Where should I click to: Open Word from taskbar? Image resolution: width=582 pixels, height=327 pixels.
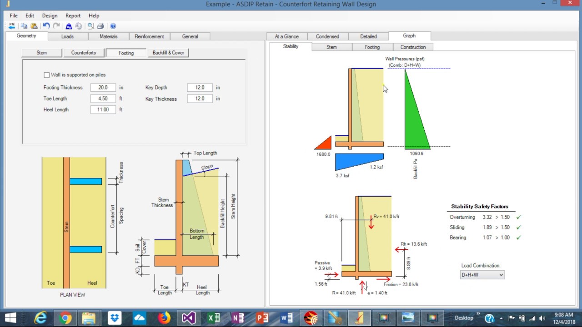tap(287, 318)
